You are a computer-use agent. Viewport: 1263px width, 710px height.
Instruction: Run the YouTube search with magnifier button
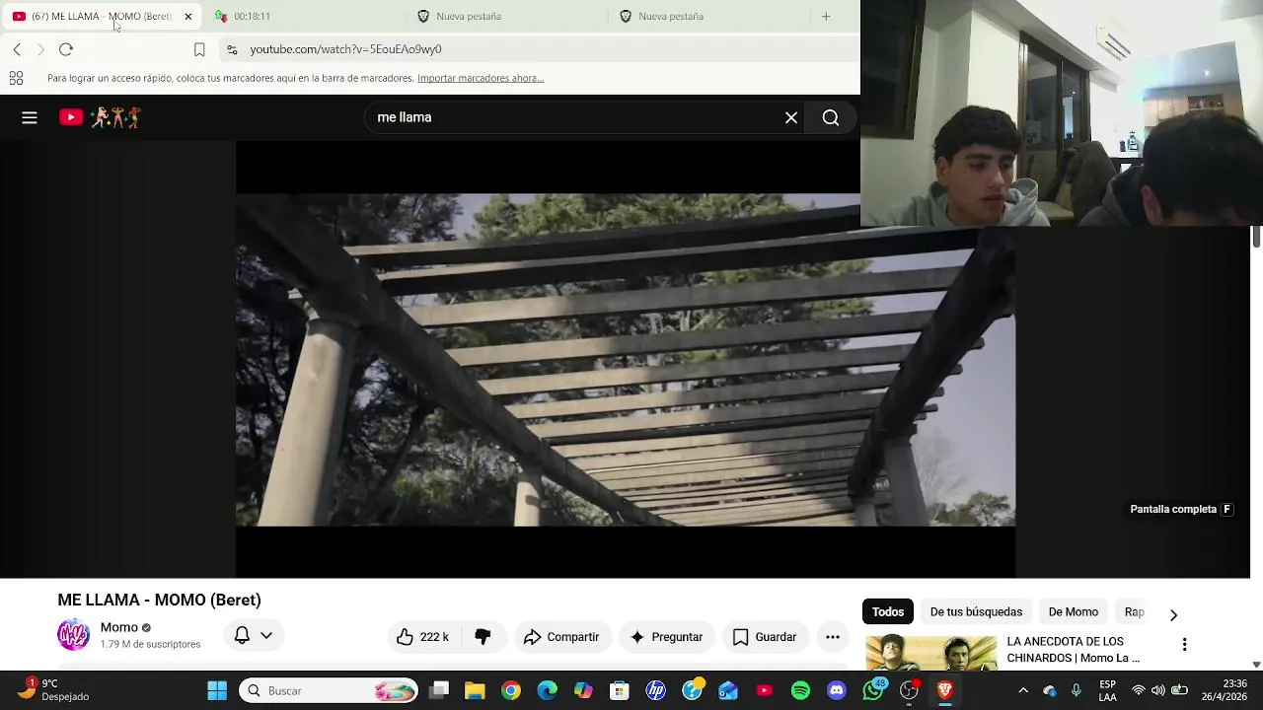point(831,117)
